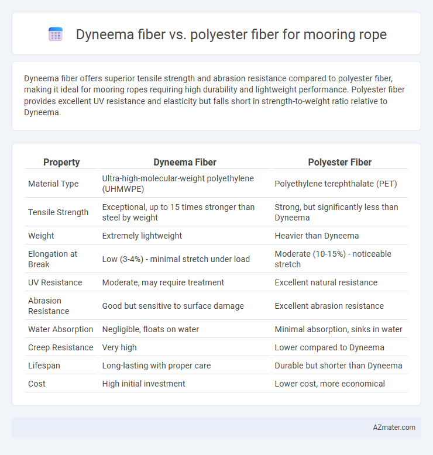Select the 'Elongation at Break' row label
Viewport: 433px width, 455px height.
53,259
